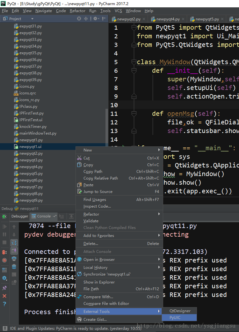Image resolution: width=239 pixels, height=332 pixels.
Task: Click the console Up arrow icon
Action: 14,227
